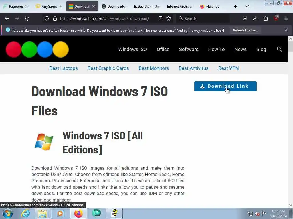Open the Windows ISO menu
The width and height of the screenshot is (293, 219).
coord(132,49)
